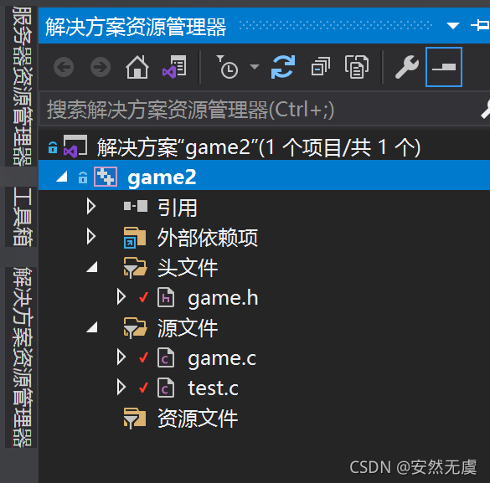Expand the 引用 references node
This screenshot has width=490, height=483.
[91, 207]
